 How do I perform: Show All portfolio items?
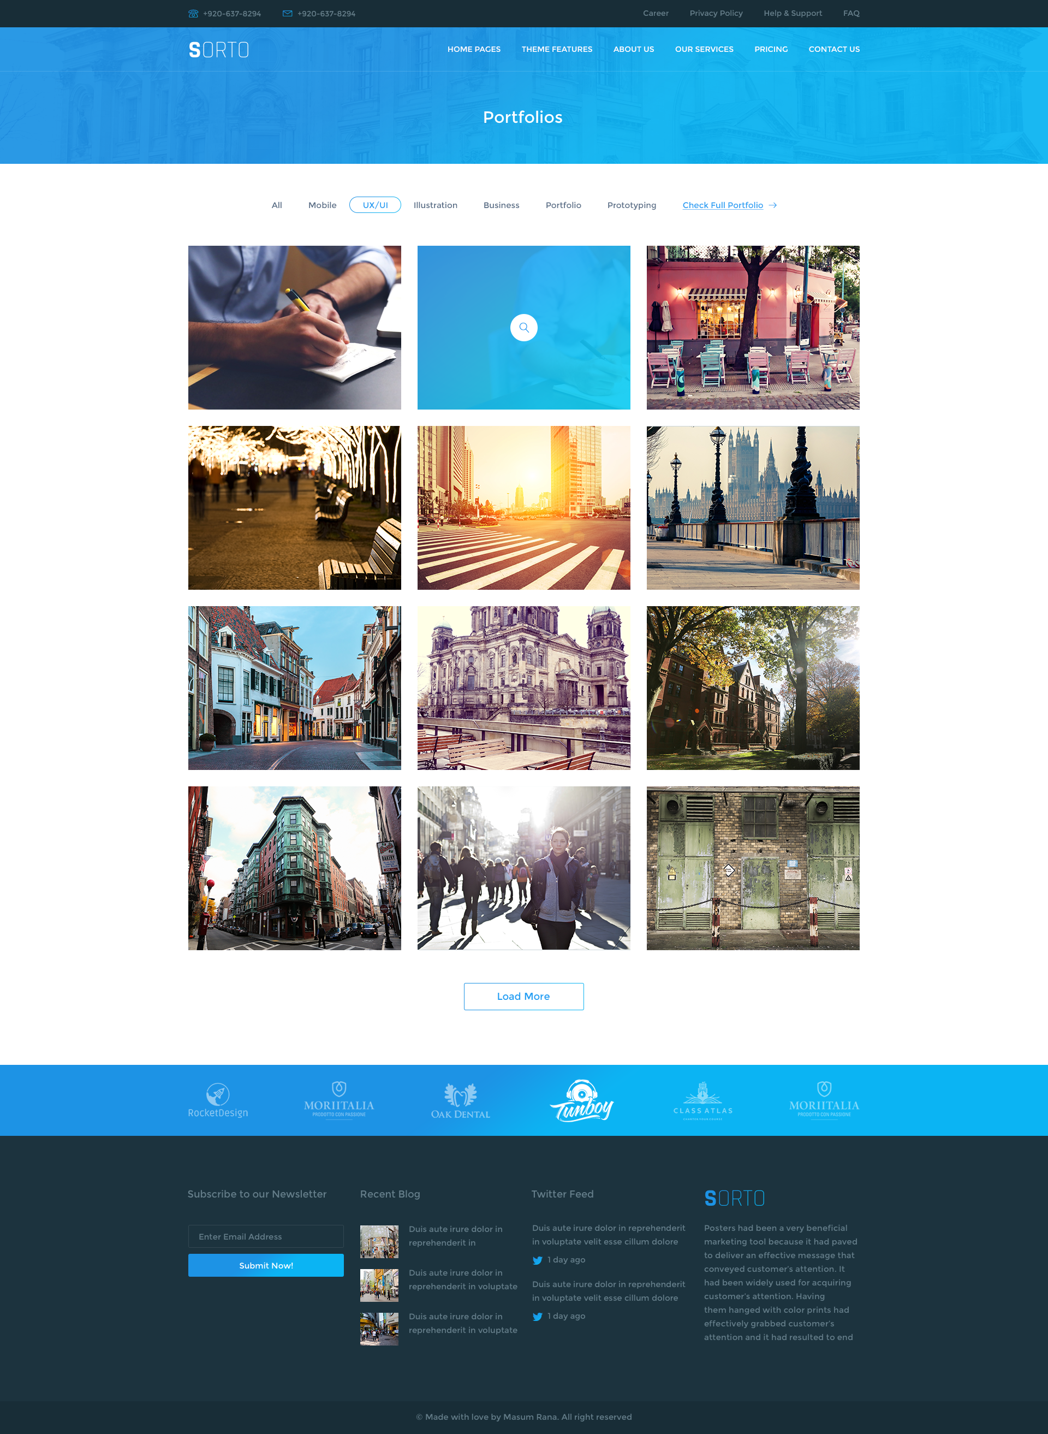(277, 205)
